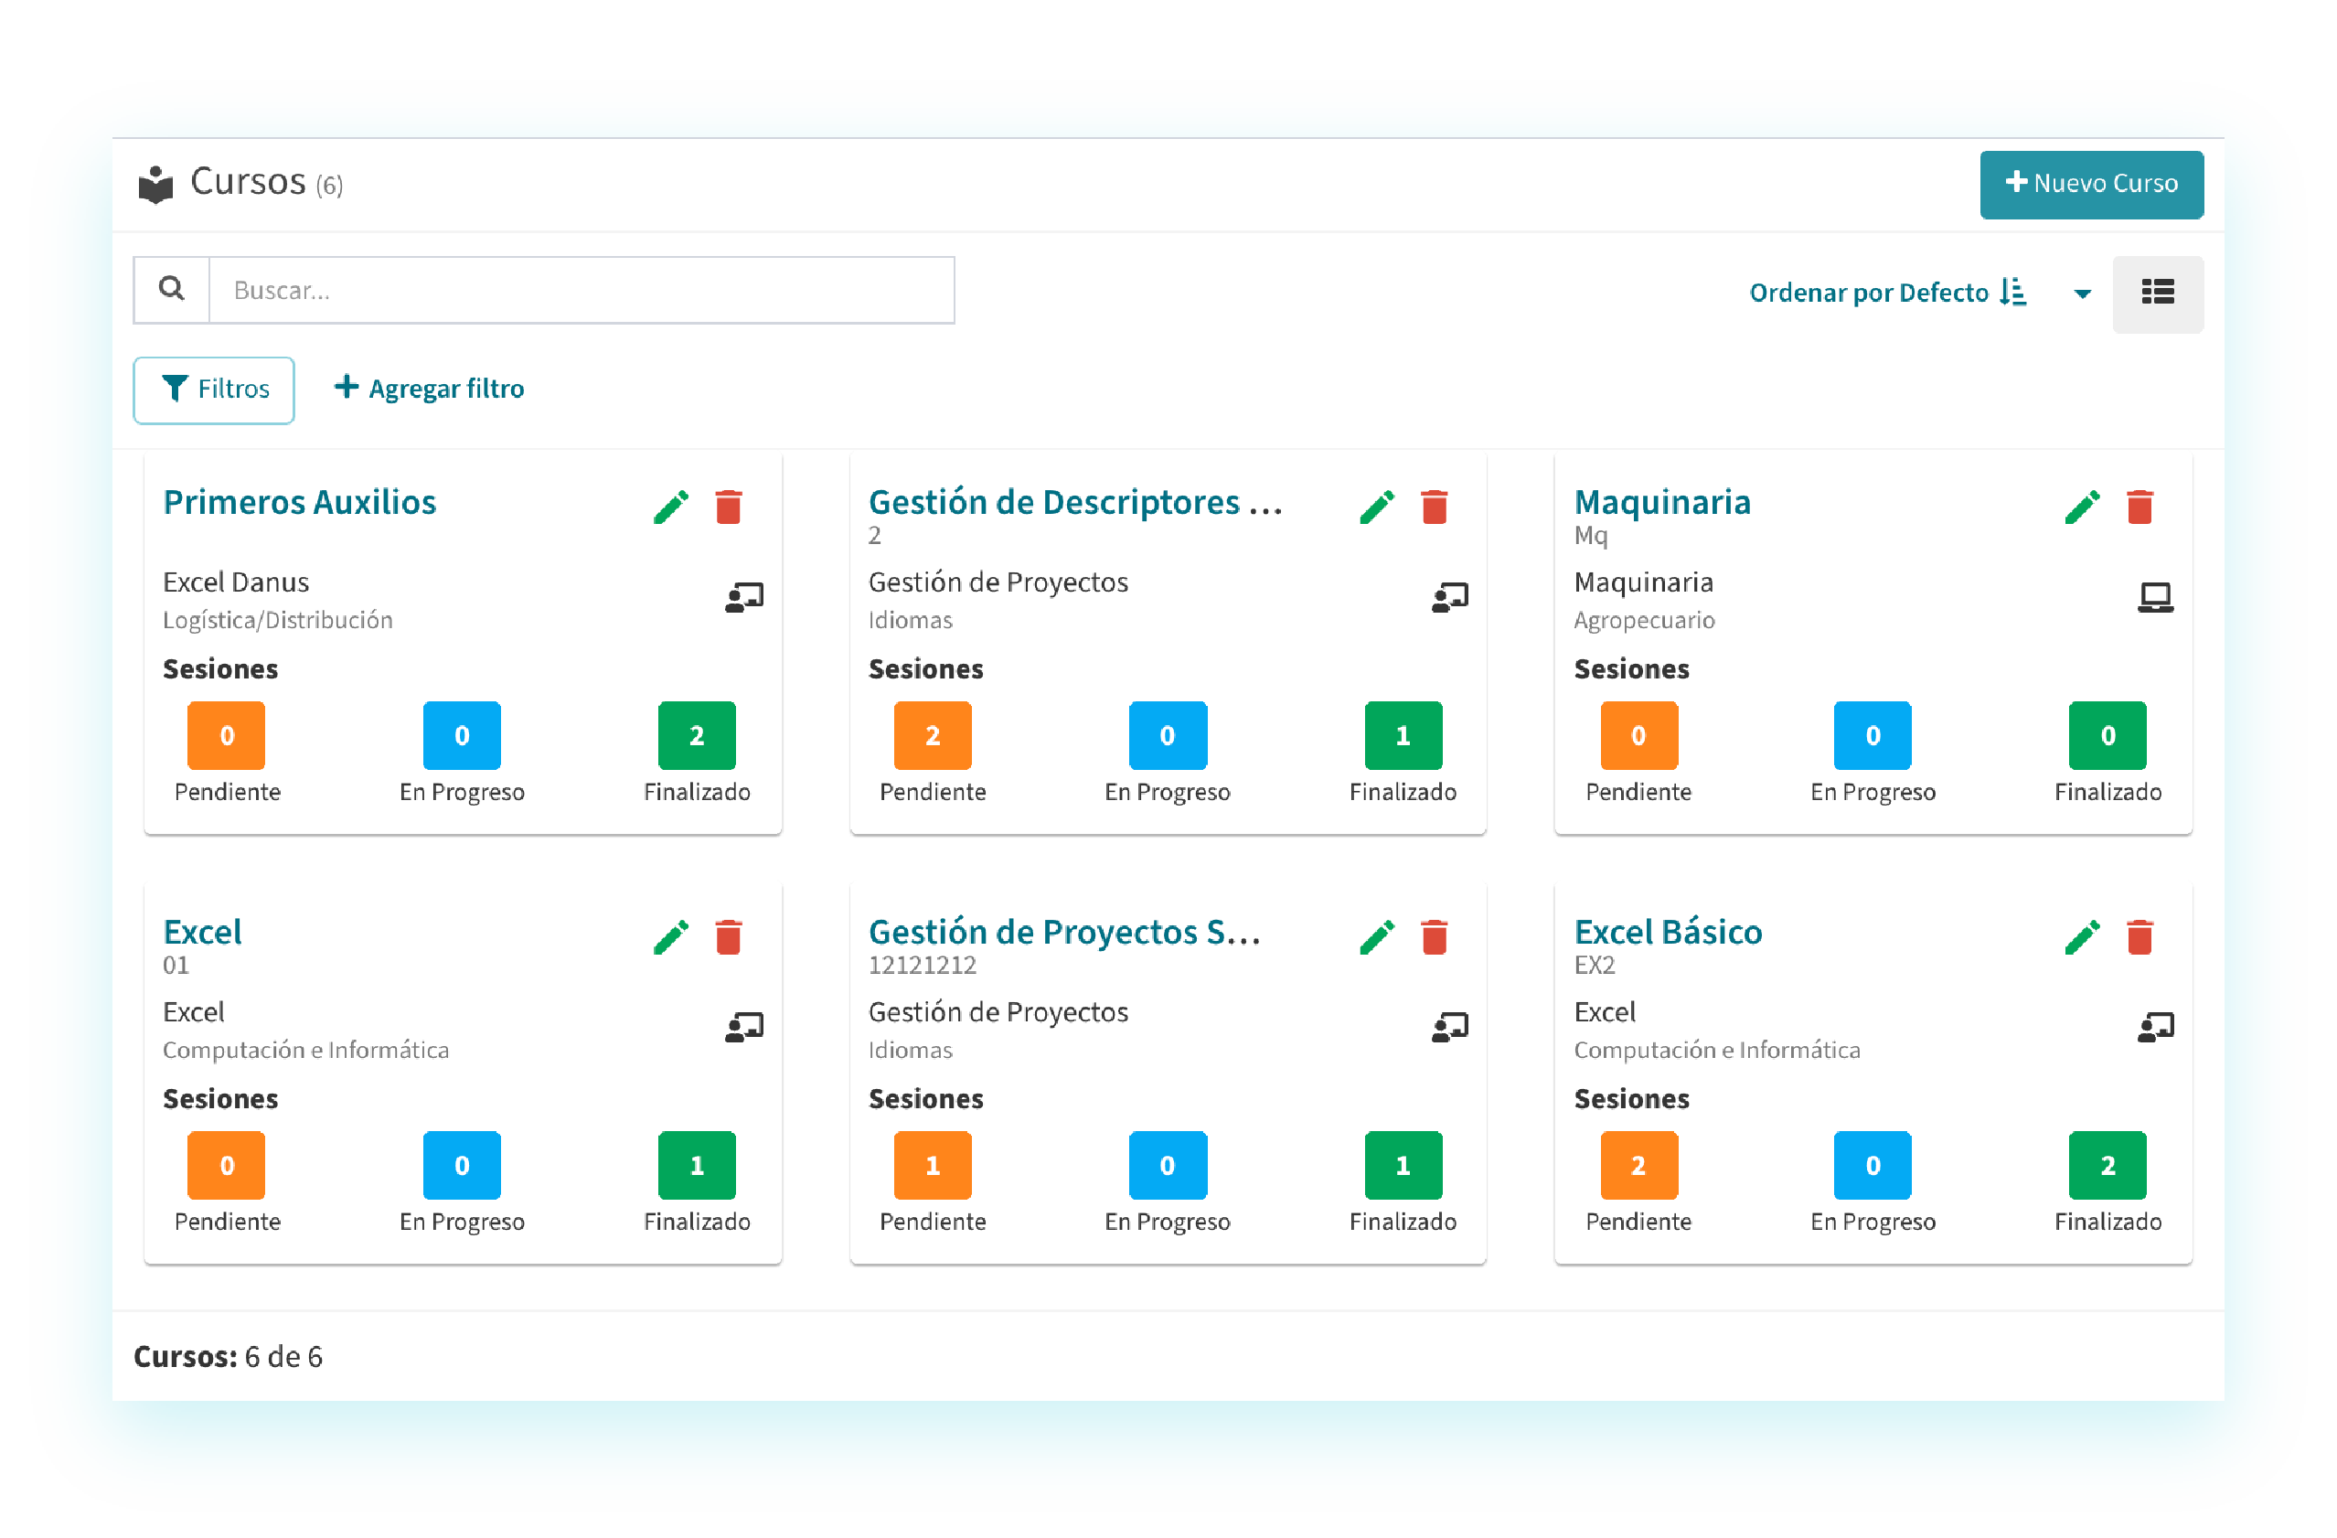Delete the Maquinaria course

(2140, 507)
